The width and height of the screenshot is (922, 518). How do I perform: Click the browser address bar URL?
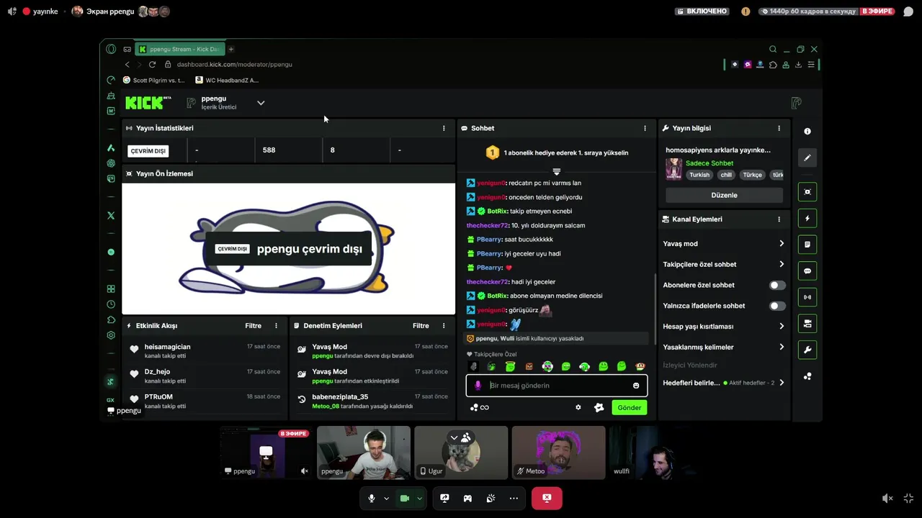coord(234,65)
